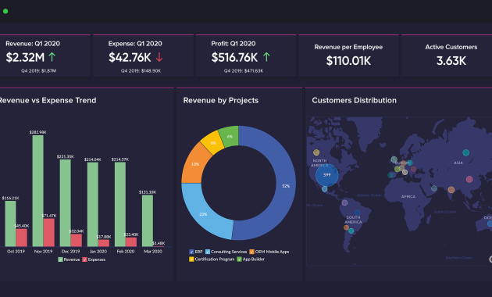Screen dimensions: 492x297
Task: Click the Nov 2019 revenue bar $282.98K
Action: (x=38, y=191)
